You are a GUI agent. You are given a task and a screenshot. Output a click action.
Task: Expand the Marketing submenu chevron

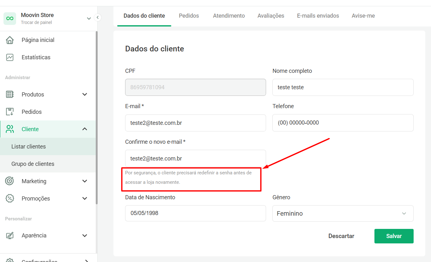pos(85,181)
